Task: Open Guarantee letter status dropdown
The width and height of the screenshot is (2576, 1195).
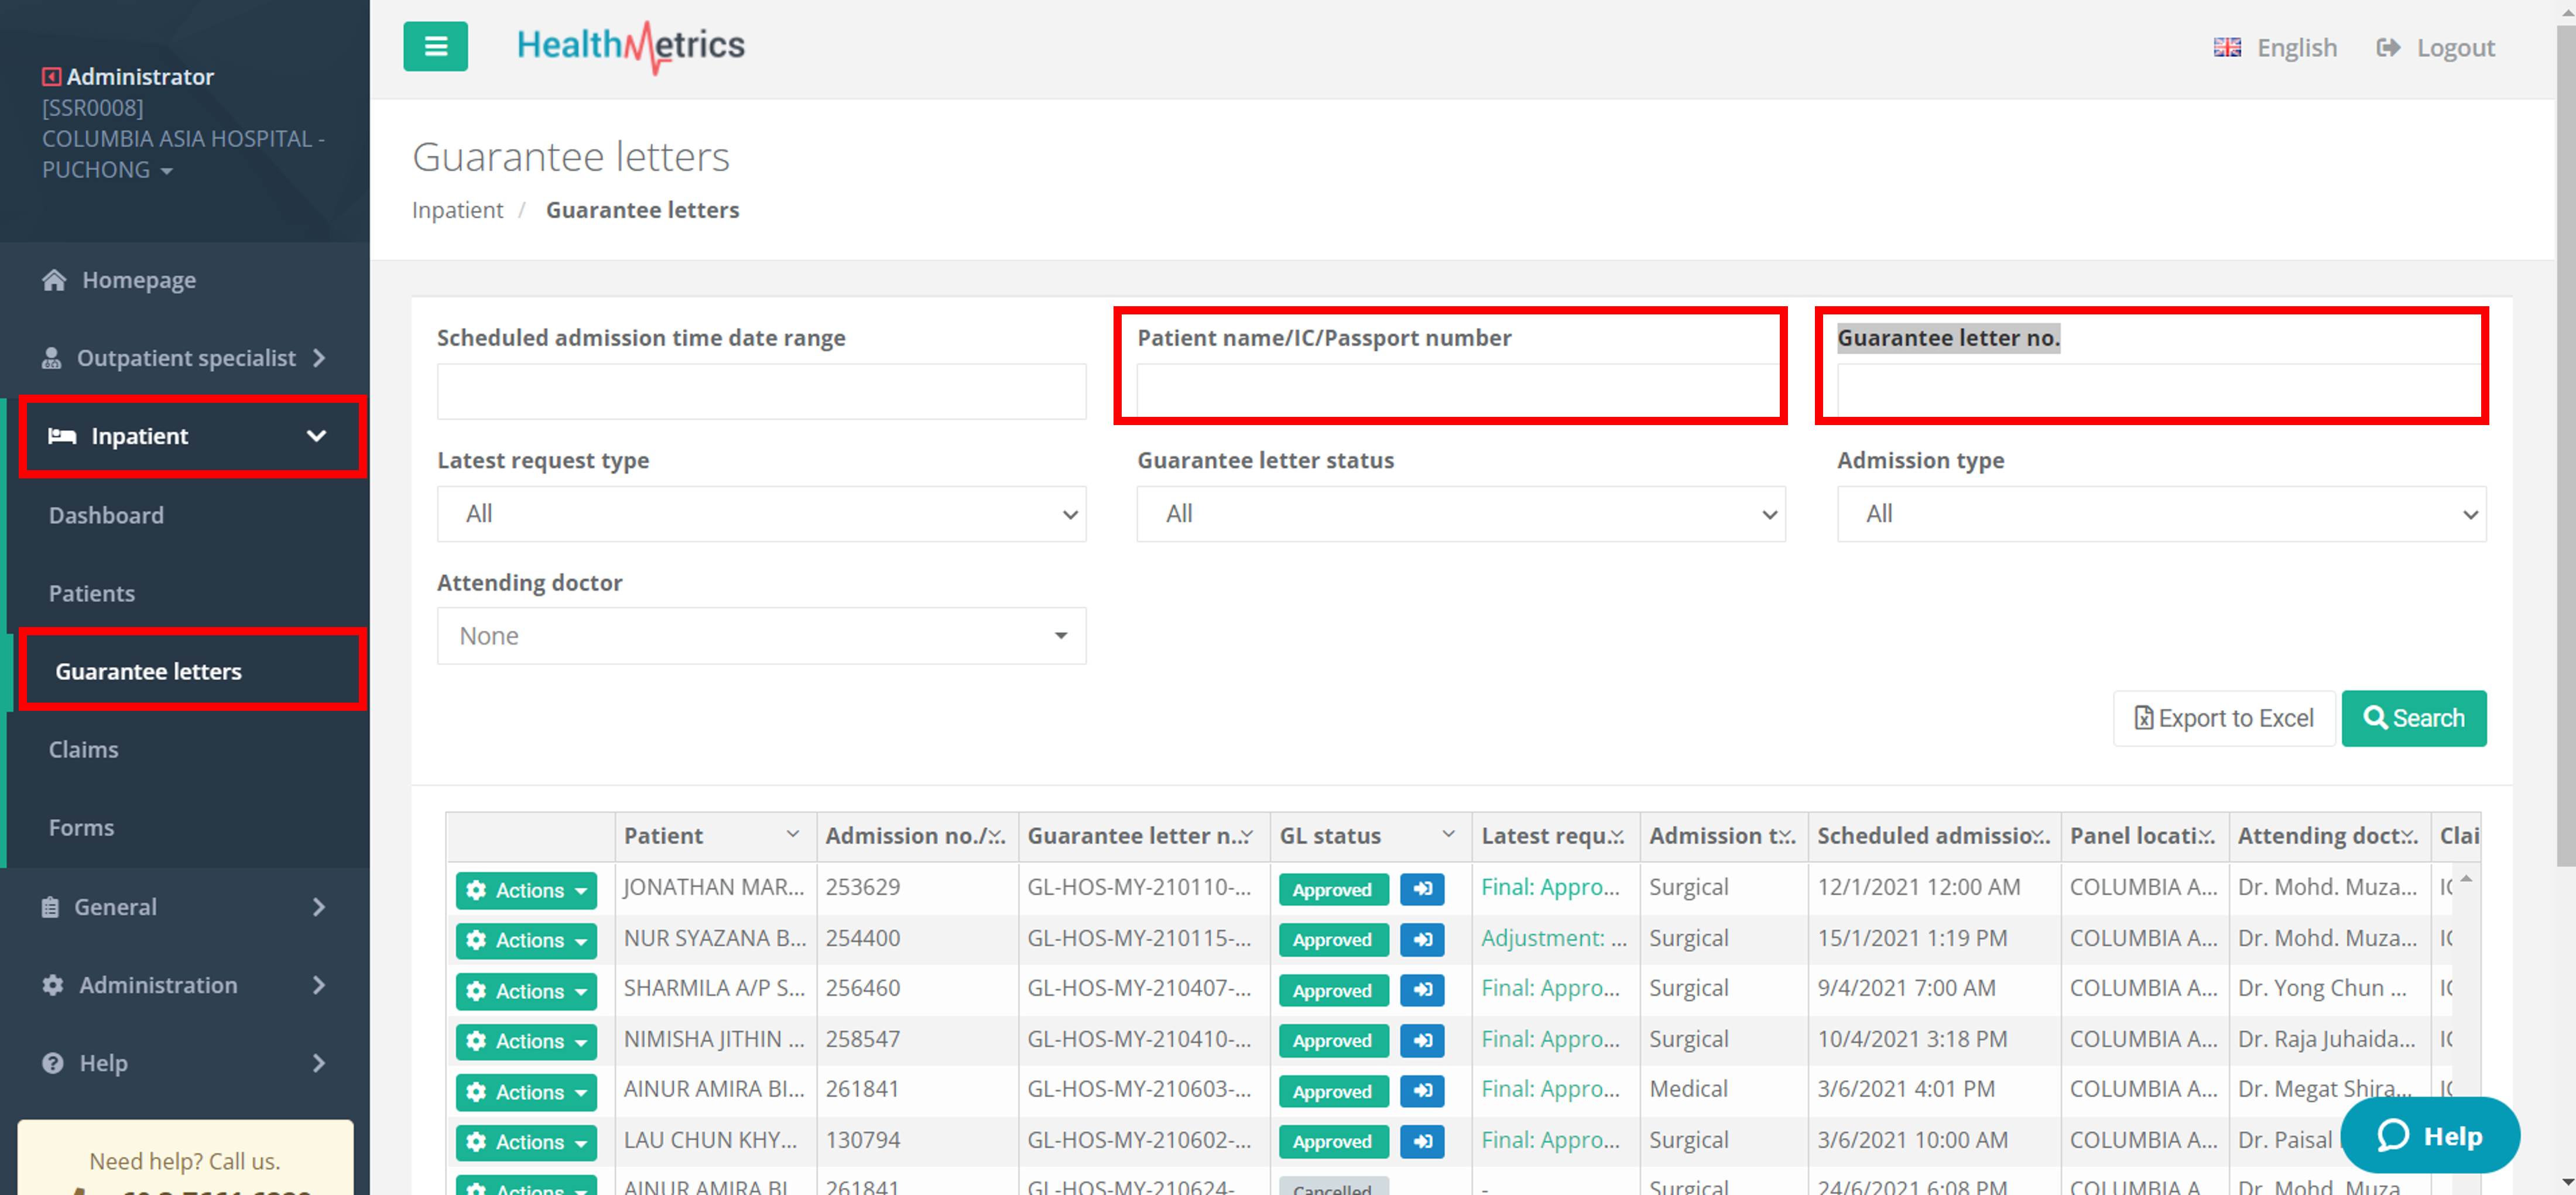Action: (x=1461, y=514)
